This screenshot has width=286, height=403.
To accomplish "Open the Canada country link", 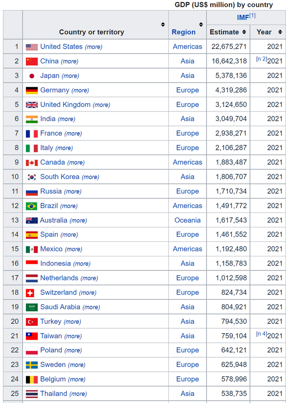I will click(x=52, y=162).
